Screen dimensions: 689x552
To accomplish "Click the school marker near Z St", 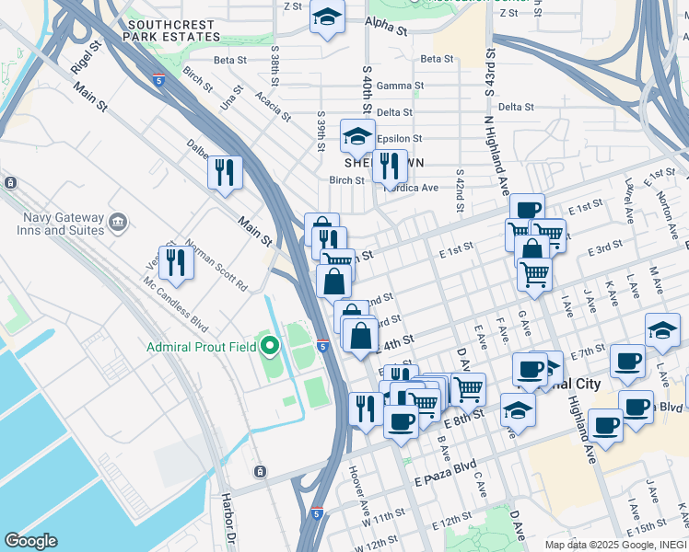I will (x=327, y=17).
